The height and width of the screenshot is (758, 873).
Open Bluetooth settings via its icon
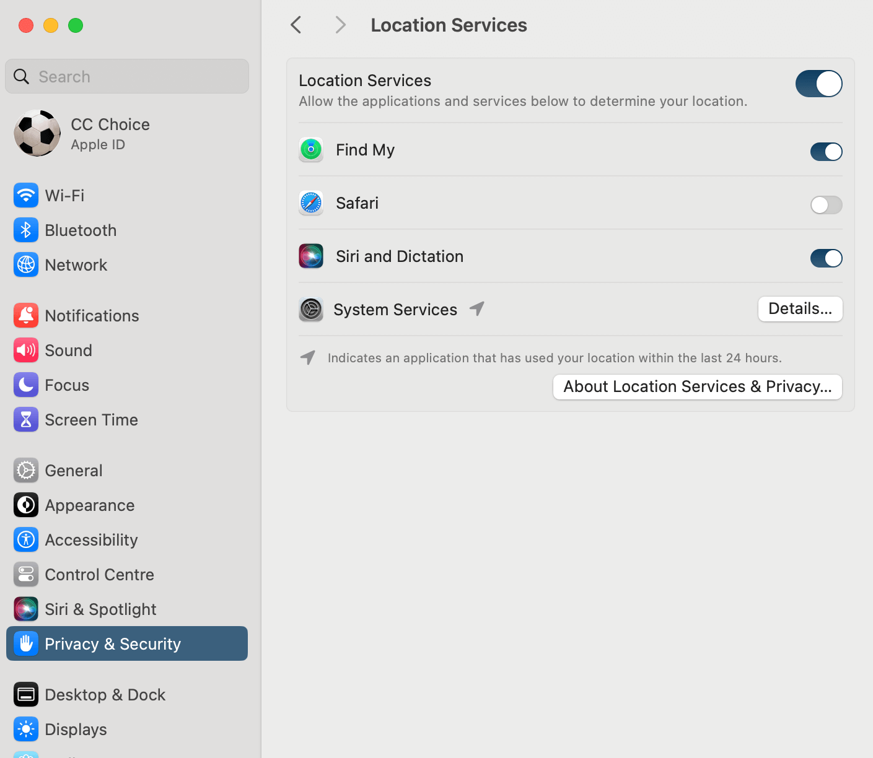(26, 230)
